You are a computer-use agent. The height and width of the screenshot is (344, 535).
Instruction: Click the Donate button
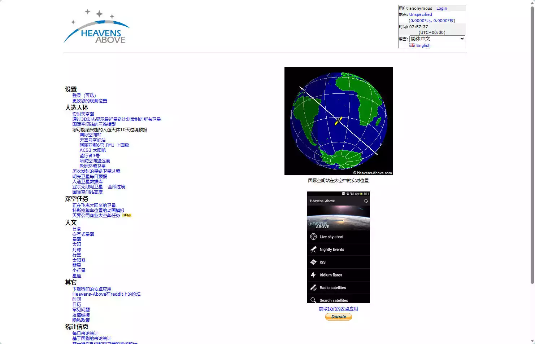point(339,317)
